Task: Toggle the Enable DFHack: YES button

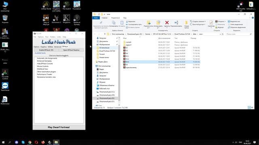Action: point(46,50)
